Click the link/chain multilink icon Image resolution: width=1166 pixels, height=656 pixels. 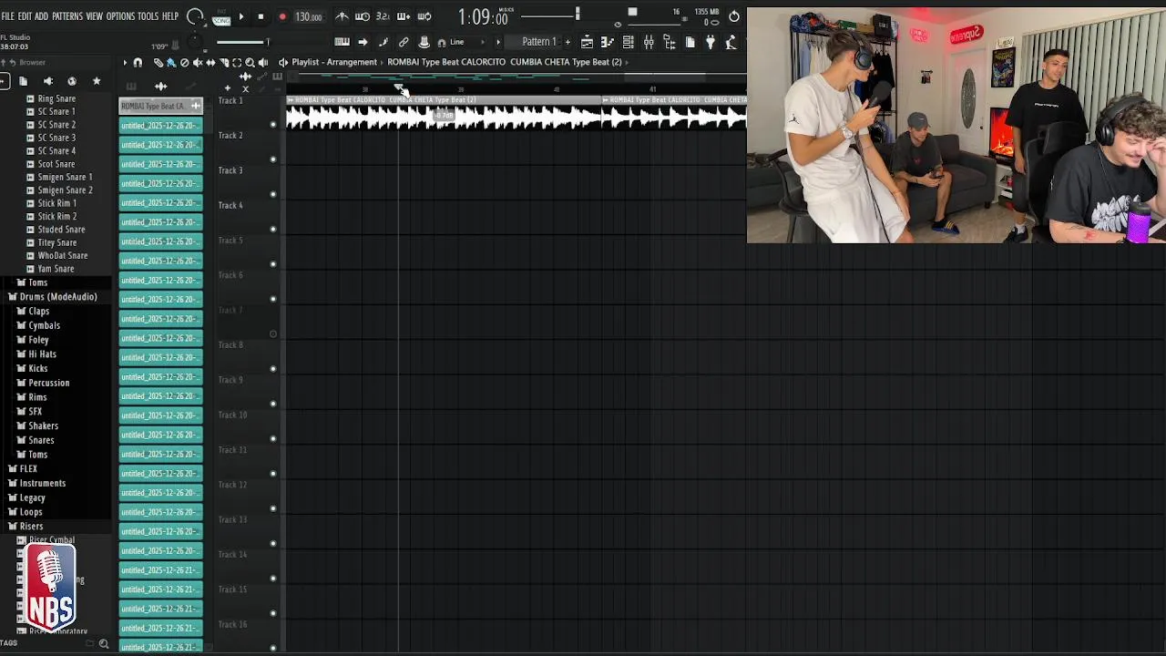[404, 42]
